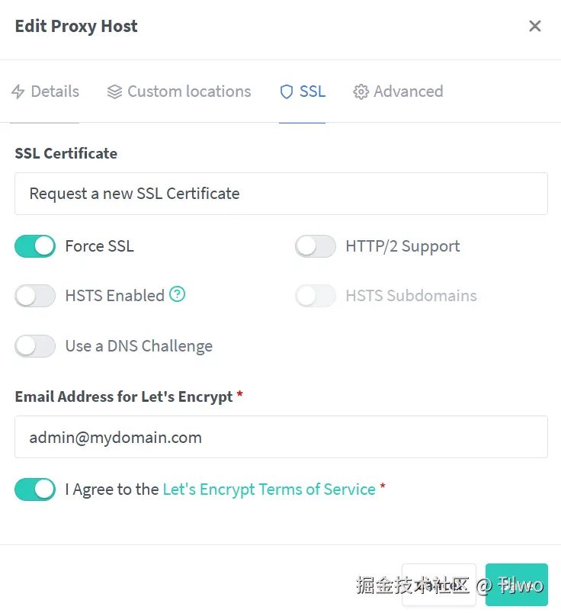
Task: Toggle the Terms of Service agreement switch
Action: point(35,489)
